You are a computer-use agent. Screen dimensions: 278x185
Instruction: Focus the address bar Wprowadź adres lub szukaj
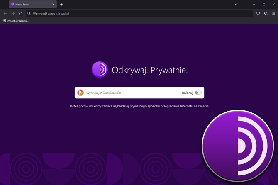pyautogui.click(x=139, y=13)
